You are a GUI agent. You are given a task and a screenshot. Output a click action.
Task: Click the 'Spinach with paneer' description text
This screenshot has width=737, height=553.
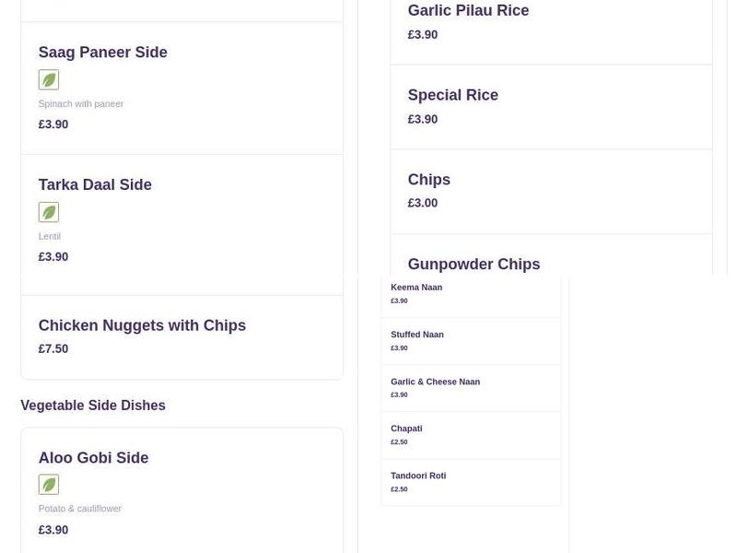point(81,104)
